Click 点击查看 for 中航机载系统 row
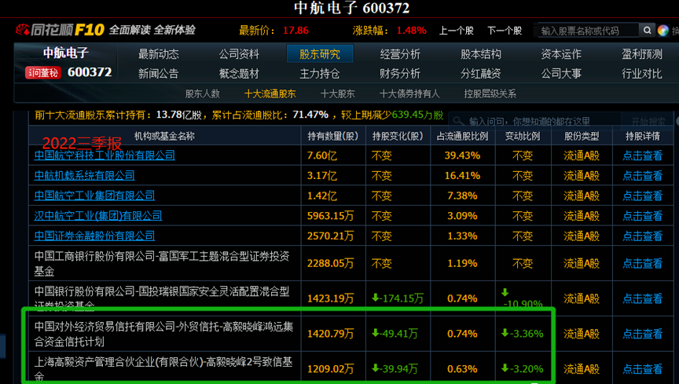This screenshot has height=384, width=679. click(643, 175)
